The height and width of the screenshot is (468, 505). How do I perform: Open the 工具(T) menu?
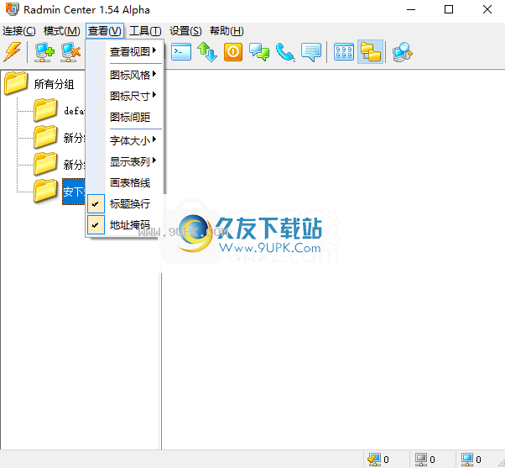point(145,31)
